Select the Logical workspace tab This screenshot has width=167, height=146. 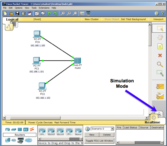pyautogui.click(x=12, y=20)
